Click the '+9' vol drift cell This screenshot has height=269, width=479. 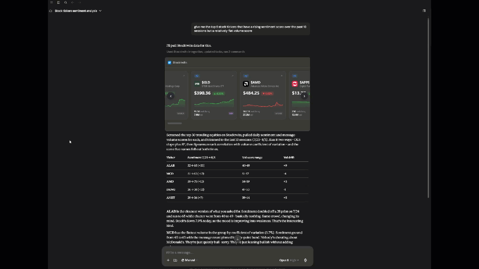[x=285, y=166]
